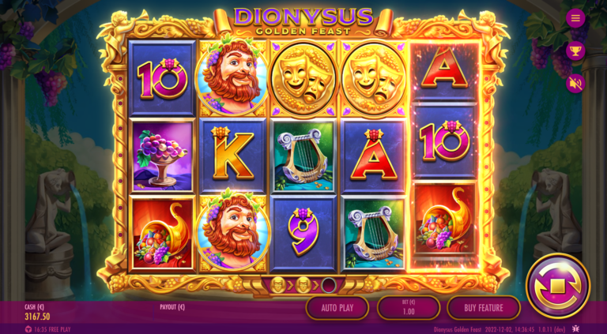This screenshot has width=607, height=334.
Task: Click the bug icon in the footer
Action: pos(575,329)
